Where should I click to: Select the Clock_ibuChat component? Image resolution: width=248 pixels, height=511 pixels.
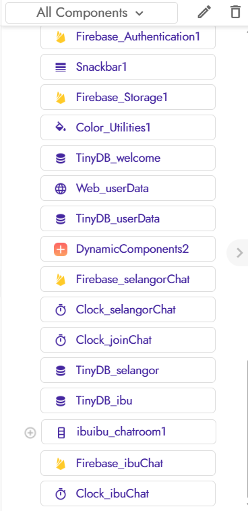click(x=128, y=493)
